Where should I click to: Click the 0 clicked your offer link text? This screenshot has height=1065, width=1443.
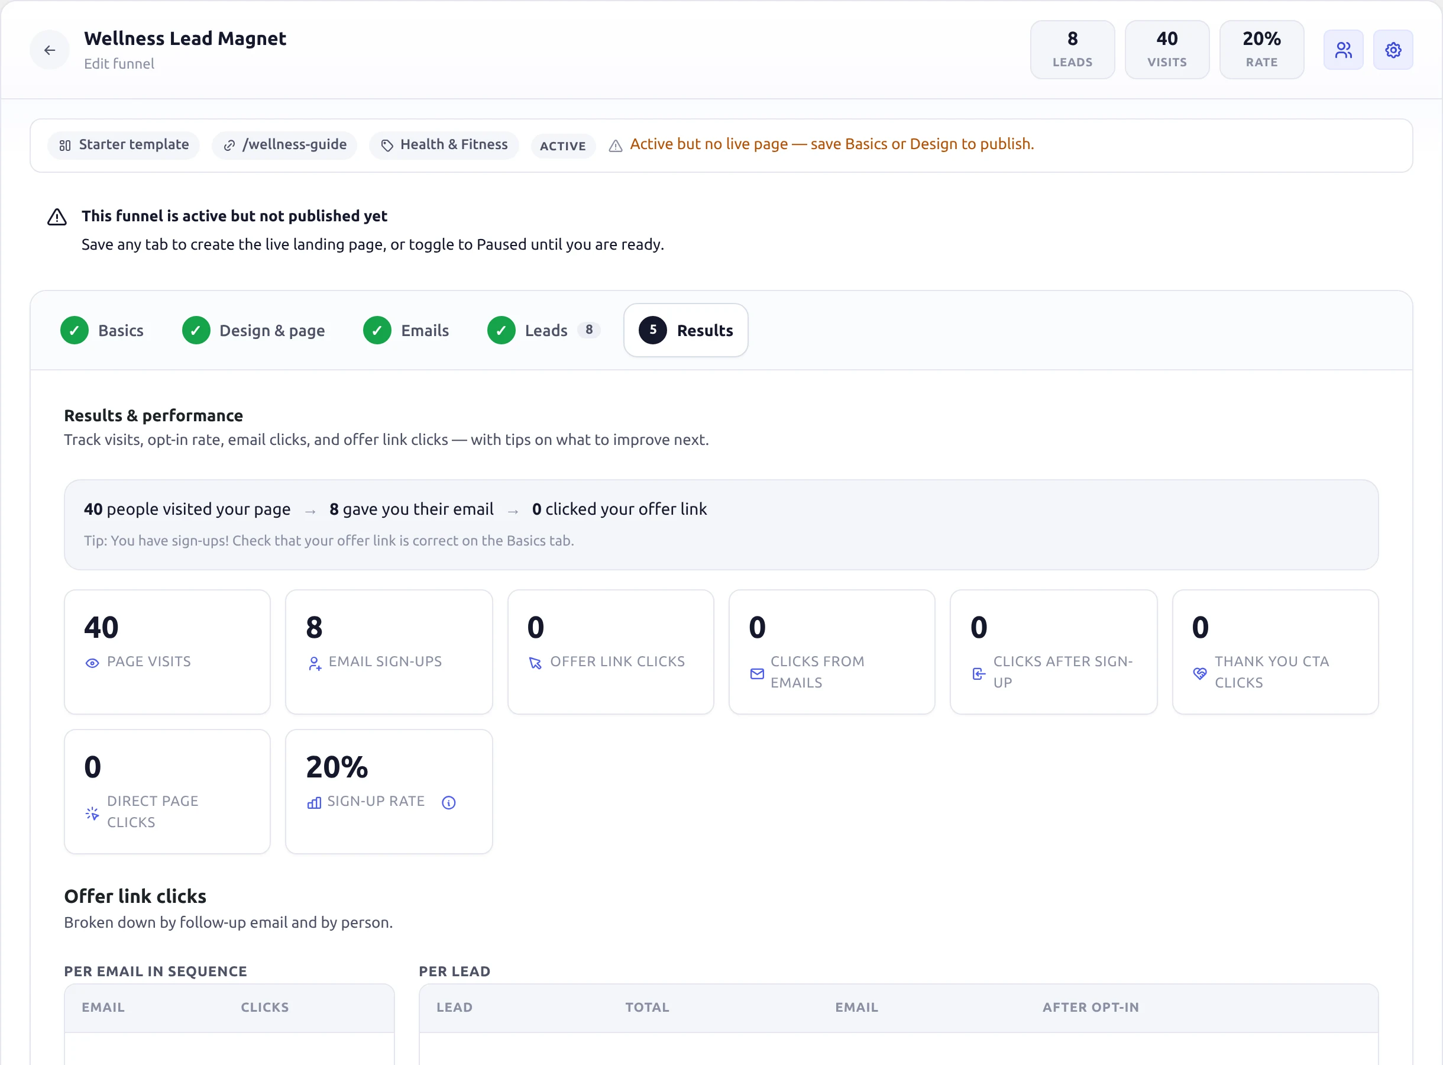click(619, 509)
